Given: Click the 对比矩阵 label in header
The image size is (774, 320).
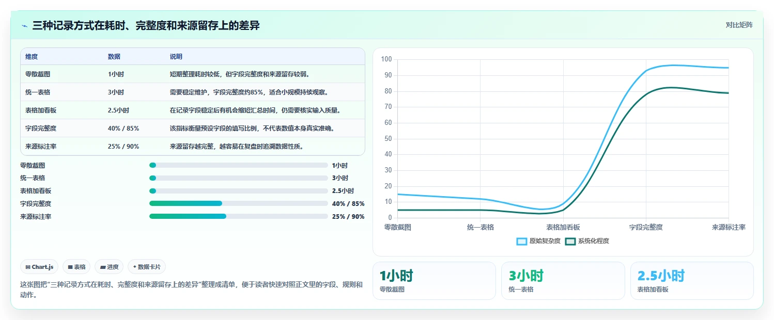Looking at the screenshot, I should pos(739,25).
